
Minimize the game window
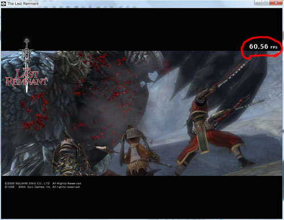(x=258, y=3)
